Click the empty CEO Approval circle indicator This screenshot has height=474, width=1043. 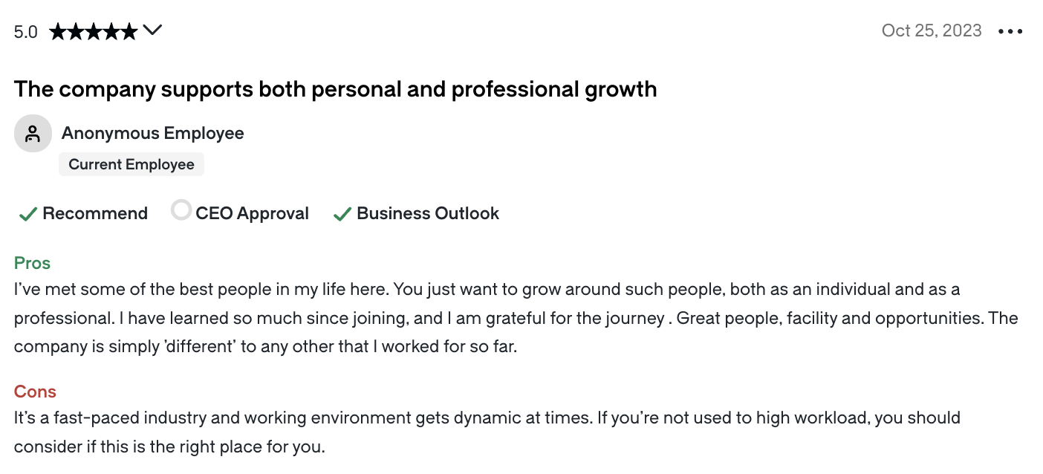tap(181, 210)
